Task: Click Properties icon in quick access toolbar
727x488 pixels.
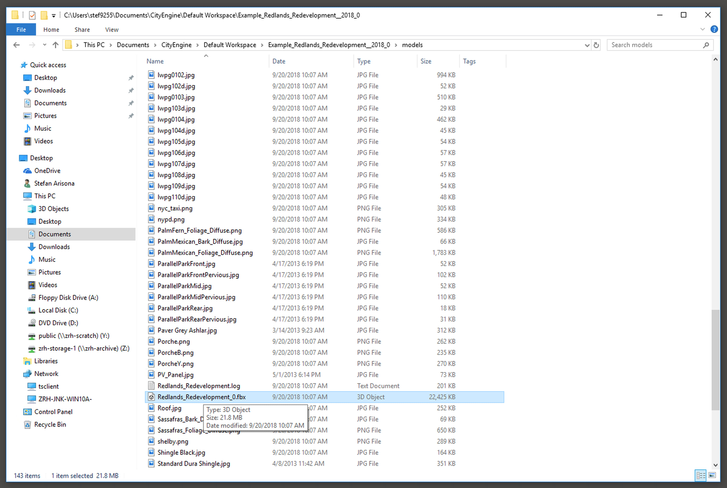Action: pyautogui.click(x=32, y=15)
